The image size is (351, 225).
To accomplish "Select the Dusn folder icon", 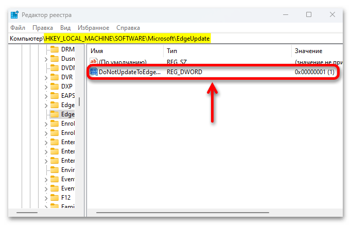I will tap(55, 59).
